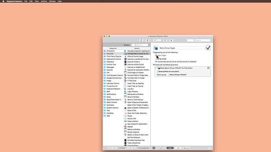
Task: Click the Edit button in the bottom bar
Action: click(x=170, y=148)
